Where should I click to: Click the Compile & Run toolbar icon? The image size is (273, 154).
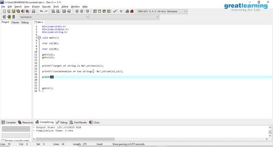tap(104, 12)
